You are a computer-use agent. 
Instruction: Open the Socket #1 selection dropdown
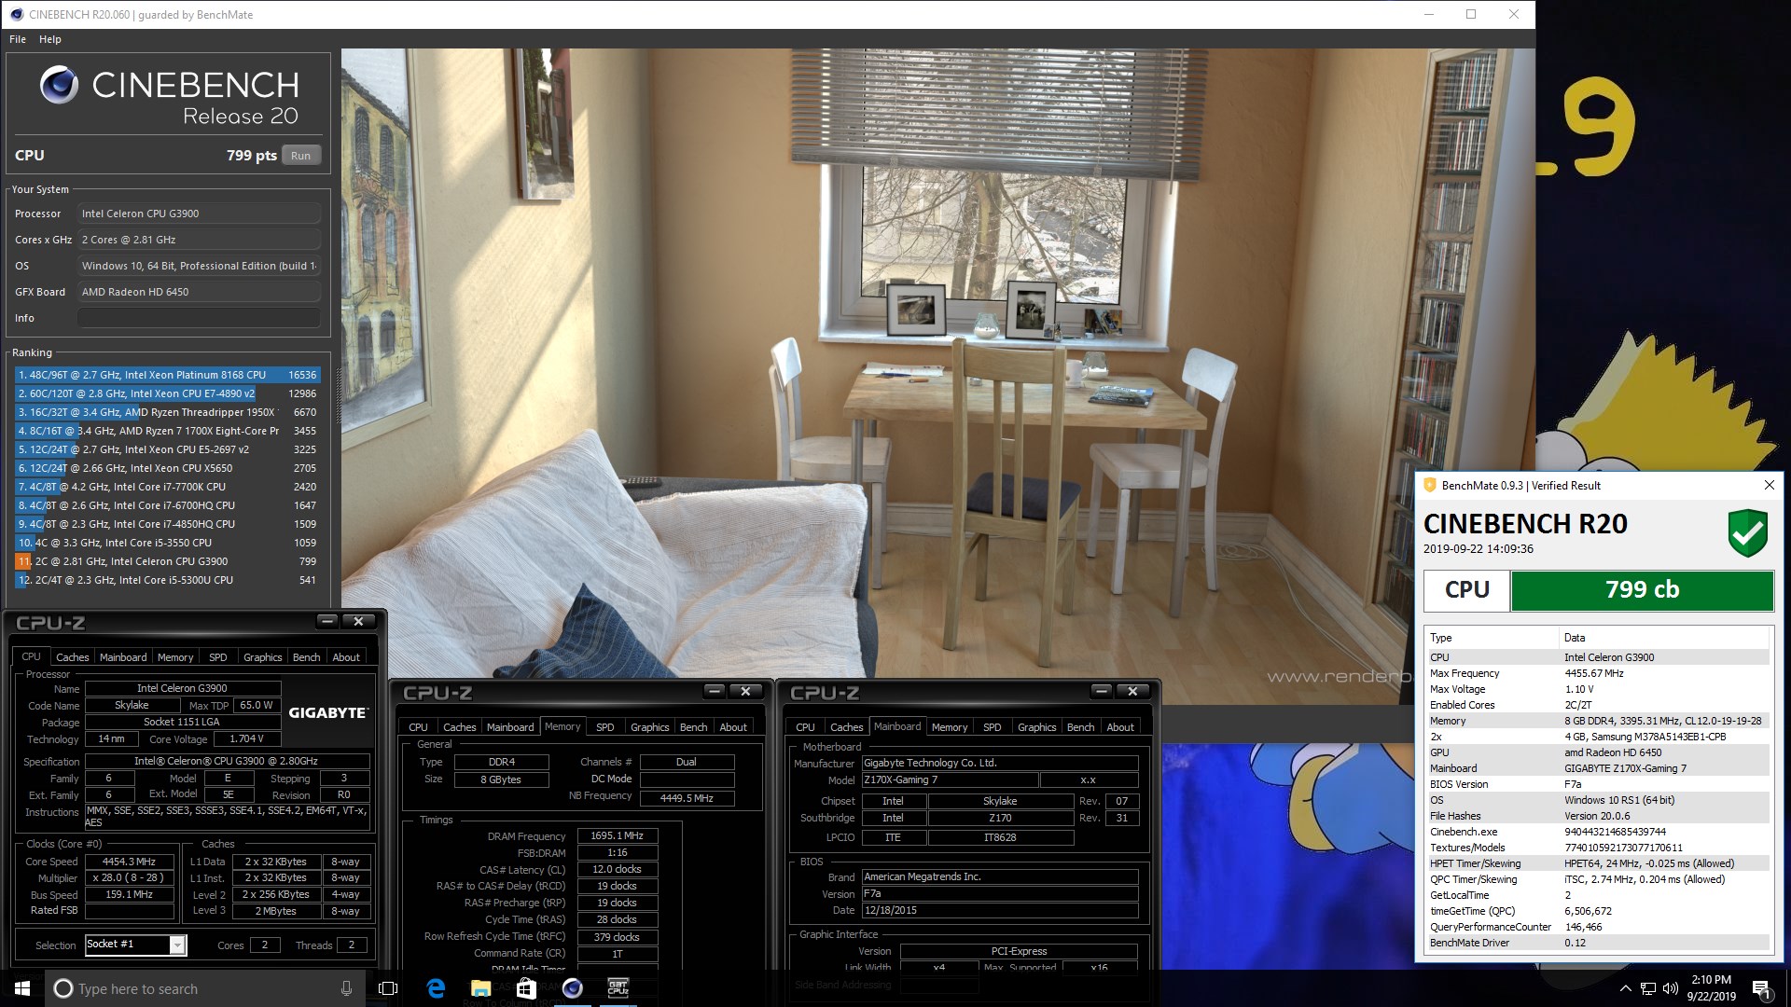[176, 945]
